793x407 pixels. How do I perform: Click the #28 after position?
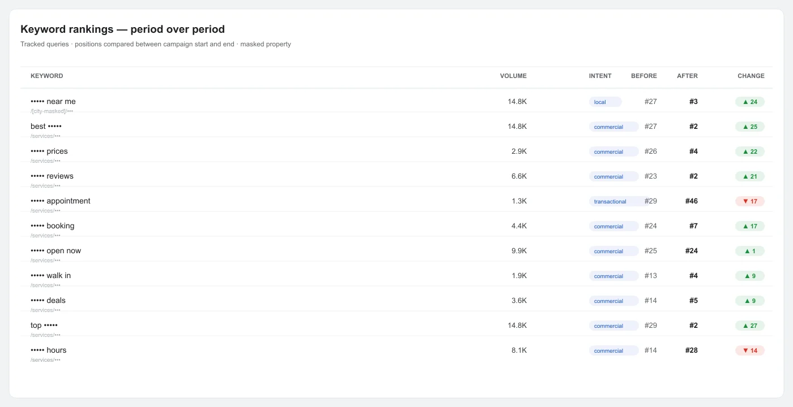[692, 350]
